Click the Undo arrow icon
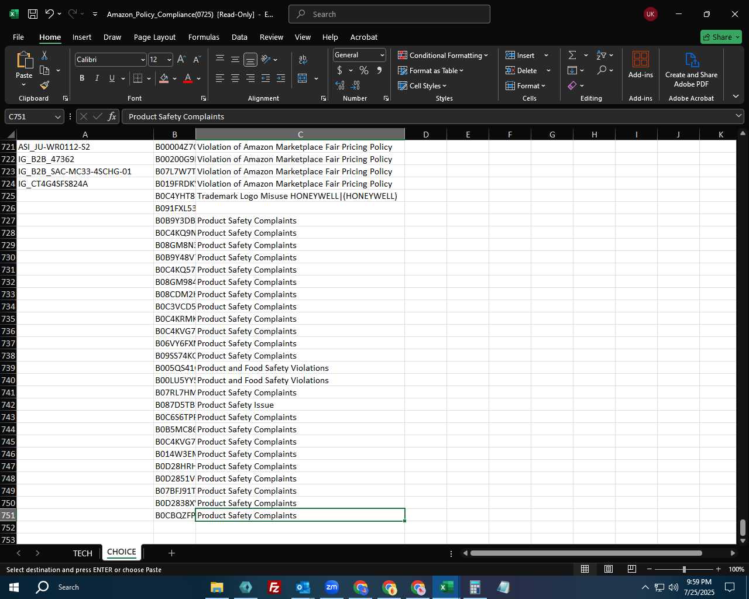This screenshot has height=599, width=749. pyautogui.click(x=50, y=14)
